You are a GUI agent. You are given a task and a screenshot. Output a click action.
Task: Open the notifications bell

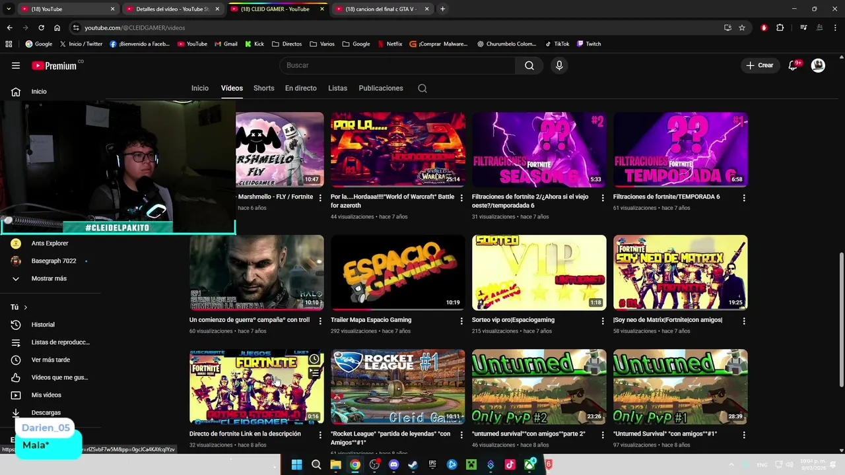coord(794,65)
